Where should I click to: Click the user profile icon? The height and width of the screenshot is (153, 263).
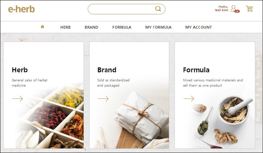(233, 8)
